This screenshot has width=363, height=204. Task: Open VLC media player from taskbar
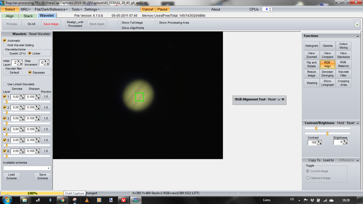point(87,200)
